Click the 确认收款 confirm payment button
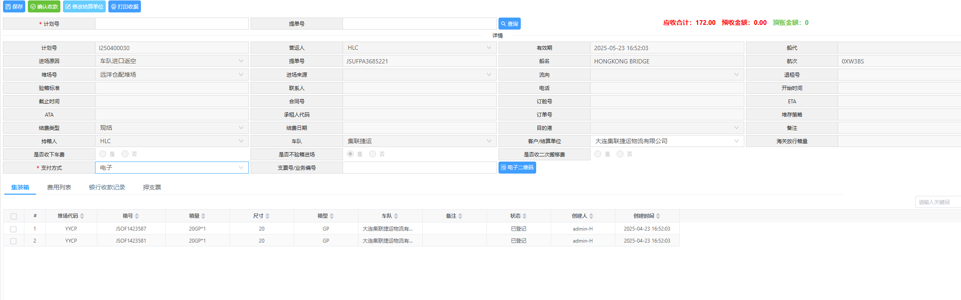Viewport: 961px width, 300px height. (x=44, y=7)
